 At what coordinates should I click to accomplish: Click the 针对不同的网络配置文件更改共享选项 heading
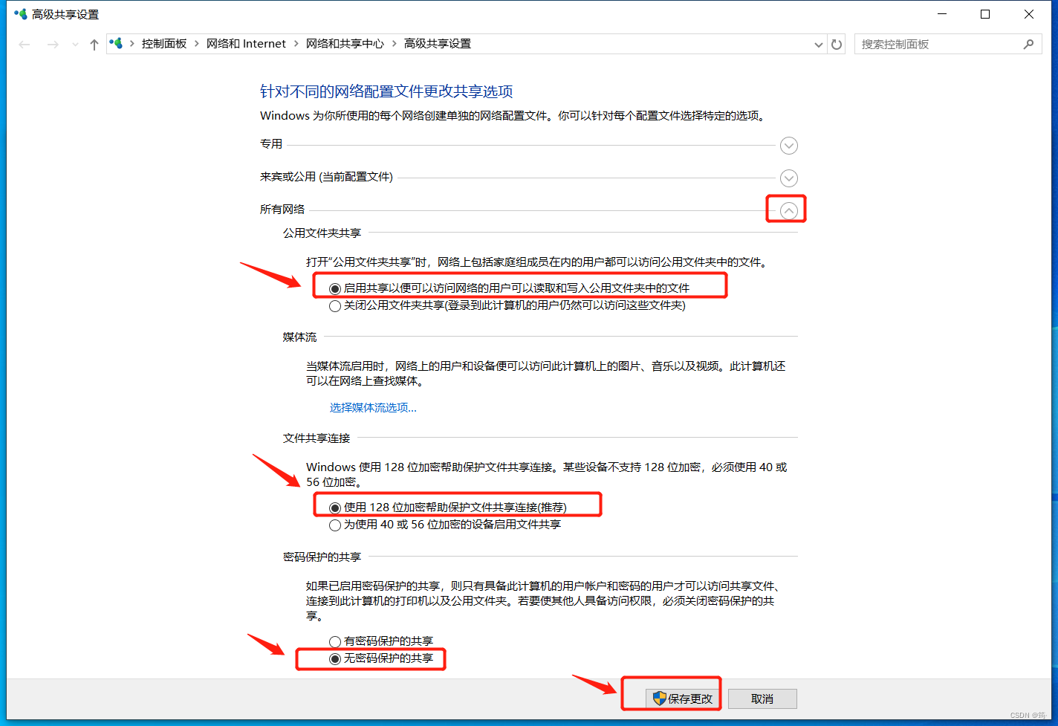pos(386,91)
